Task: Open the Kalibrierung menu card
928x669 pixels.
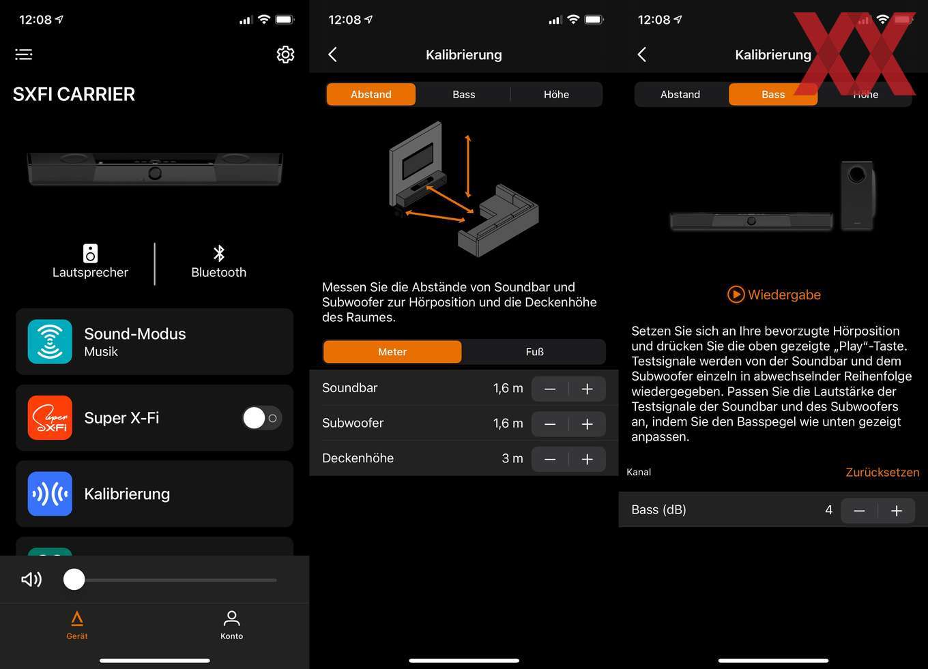Action: pyautogui.click(x=155, y=494)
